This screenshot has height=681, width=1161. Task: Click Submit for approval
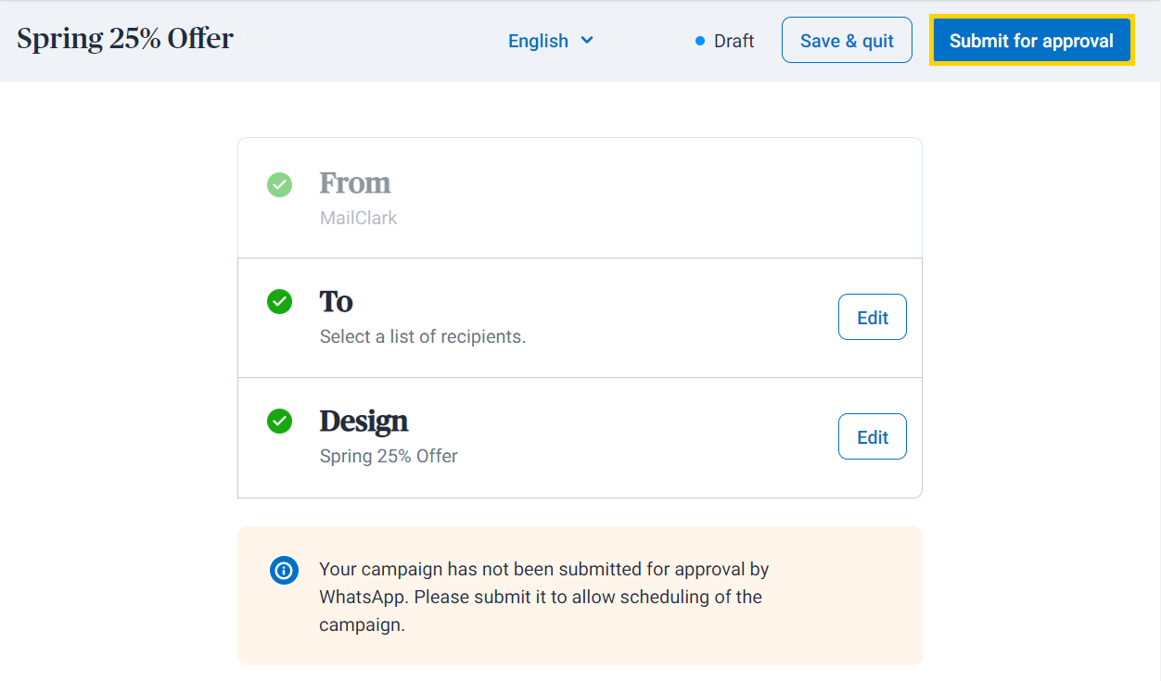click(1031, 41)
